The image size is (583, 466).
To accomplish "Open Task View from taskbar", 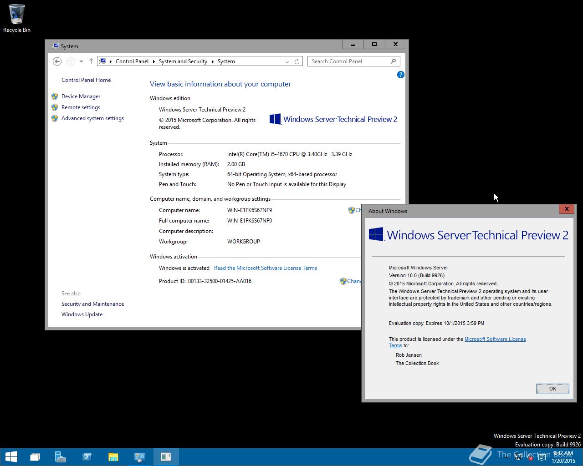I will point(35,456).
